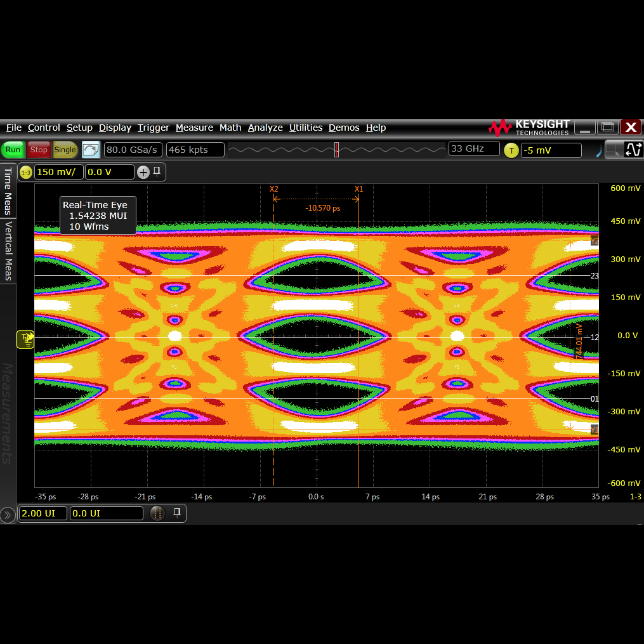
Task: Click the plus icon to add a channel
Action: (143, 172)
